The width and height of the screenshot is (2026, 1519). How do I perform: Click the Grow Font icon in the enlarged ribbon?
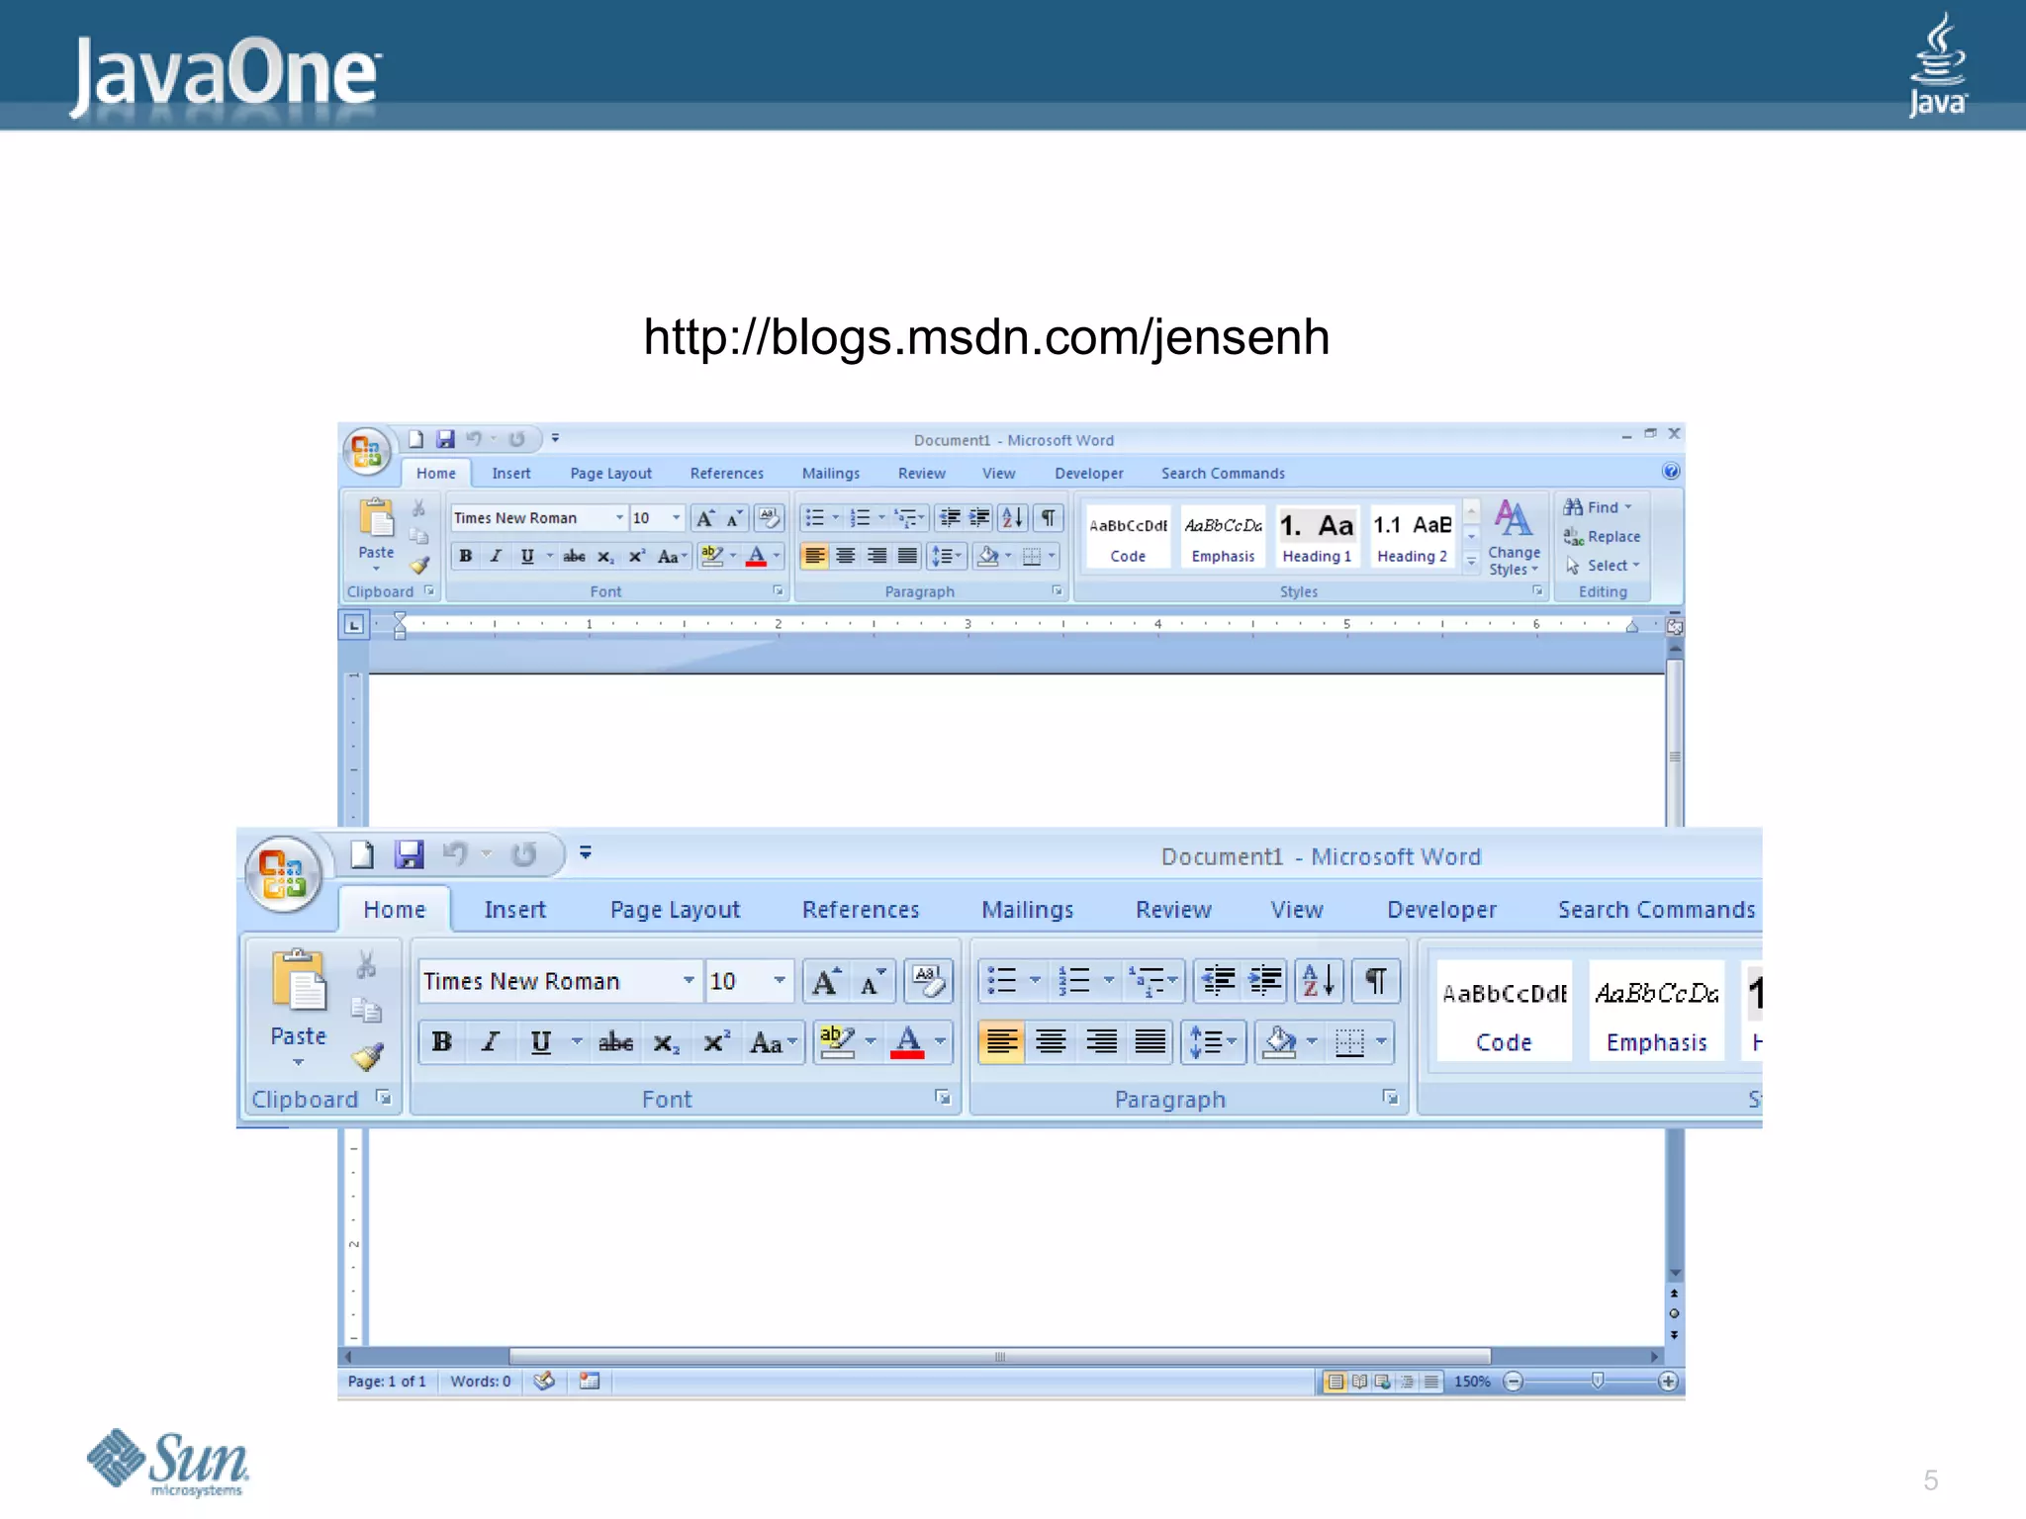(x=826, y=981)
